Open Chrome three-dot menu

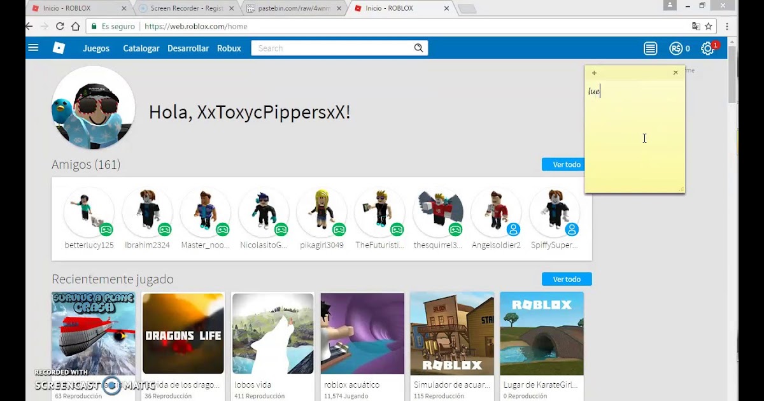pos(727,26)
